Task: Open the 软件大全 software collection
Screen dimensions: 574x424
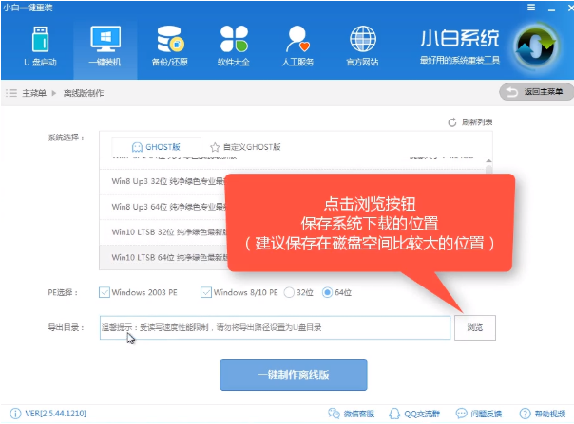Action: pyautogui.click(x=234, y=46)
